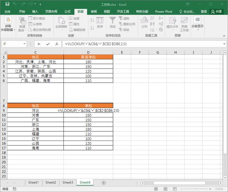Click the Share (共享) button
This screenshot has width=228, height=192.
coord(217,12)
